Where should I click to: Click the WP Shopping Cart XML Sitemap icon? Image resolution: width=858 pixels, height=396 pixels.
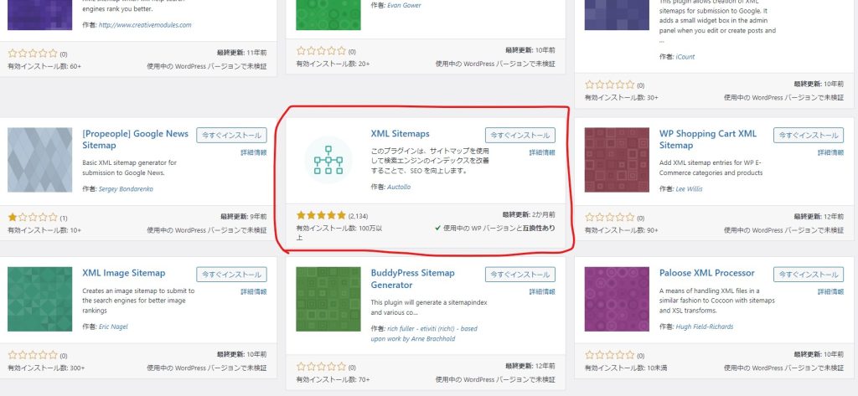(x=617, y=161)
